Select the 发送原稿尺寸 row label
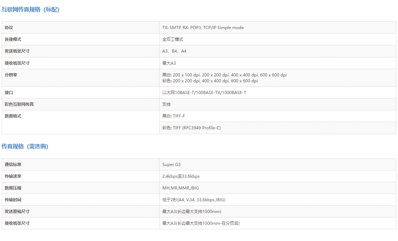The image size is (398, 241). pos(17,212)
